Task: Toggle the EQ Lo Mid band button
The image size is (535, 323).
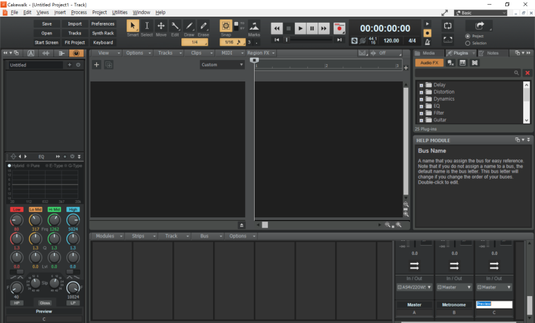Action: [x=35, y=209]
